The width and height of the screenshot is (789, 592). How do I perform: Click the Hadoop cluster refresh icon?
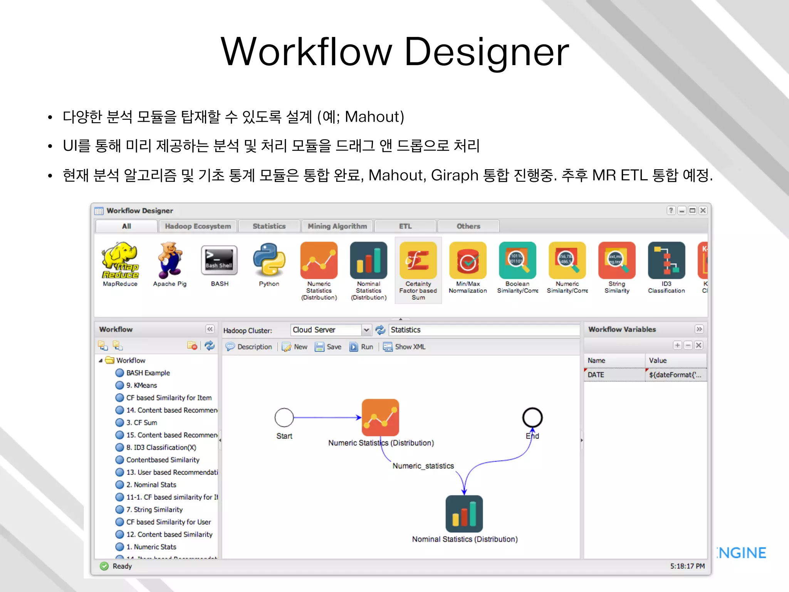point(380,330)
